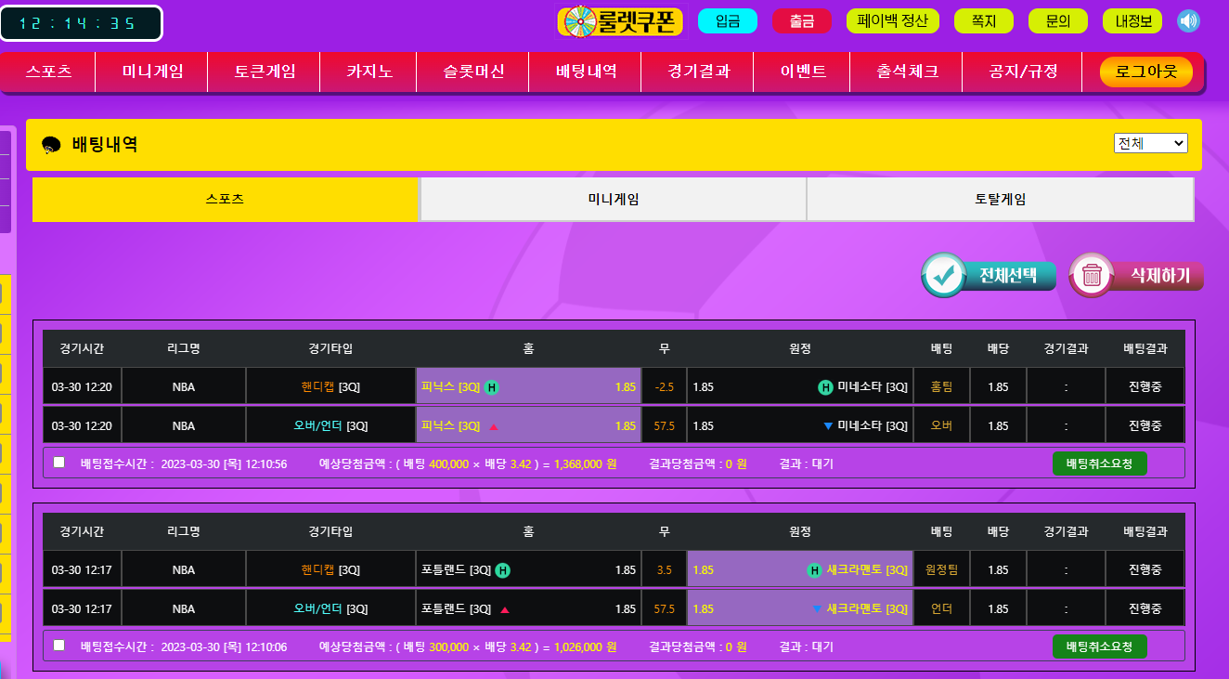Switch to the 토탈게임 tab
Image resolution: width=1229 pixels, height=679 pixels.
[x=1000, y=200]
